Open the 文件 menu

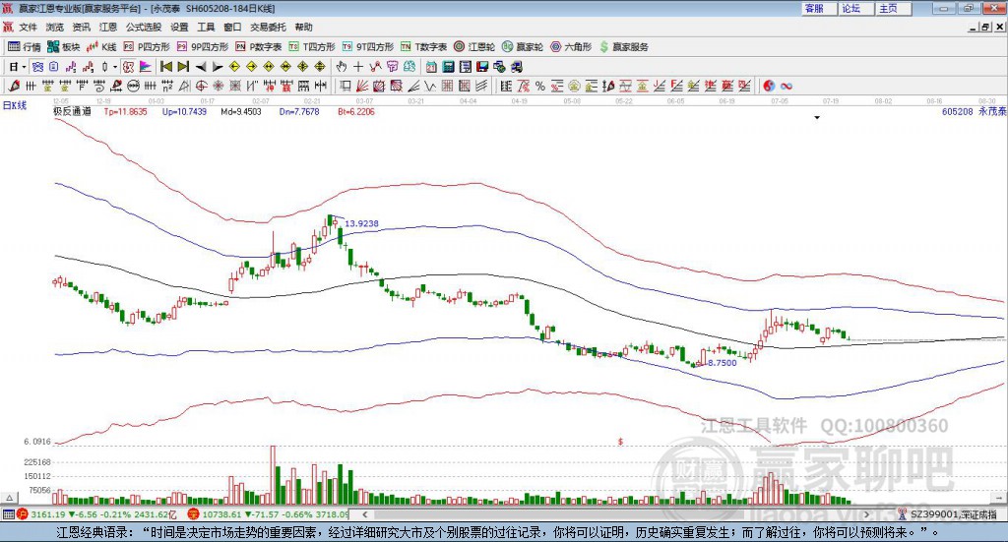(28, 27)
